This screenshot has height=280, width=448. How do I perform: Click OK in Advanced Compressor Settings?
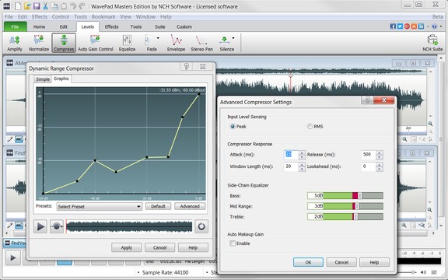pyautogui.click(x=308, y=262)
